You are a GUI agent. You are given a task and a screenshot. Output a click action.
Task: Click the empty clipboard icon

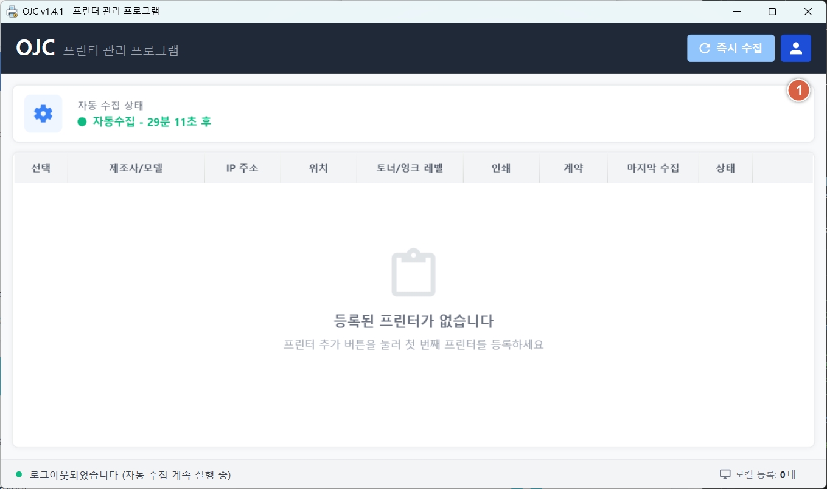point(413,272)
